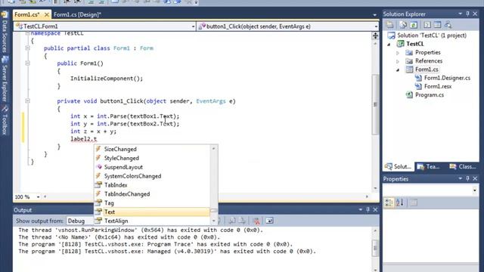Collapse Form1 class outlining in editor
The image size is (484, 272).
pyautogui.click(x=27, y=48)
